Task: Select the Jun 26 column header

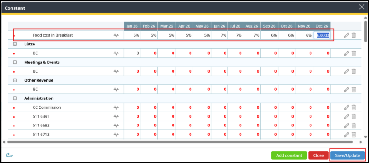Action: (219, 26)
